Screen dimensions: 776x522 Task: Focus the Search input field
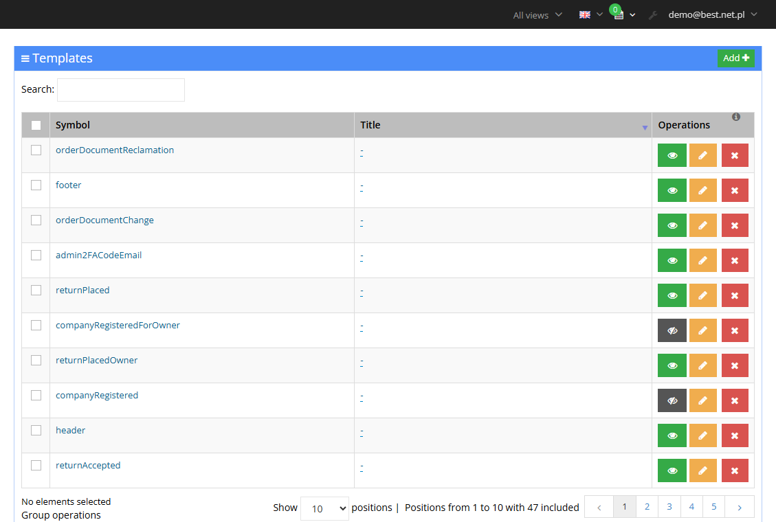tap(121, 90)
